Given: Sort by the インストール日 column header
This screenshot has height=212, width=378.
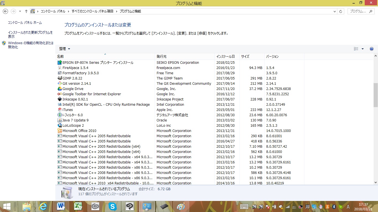Looking at the screenshot, I should point(226,57).
